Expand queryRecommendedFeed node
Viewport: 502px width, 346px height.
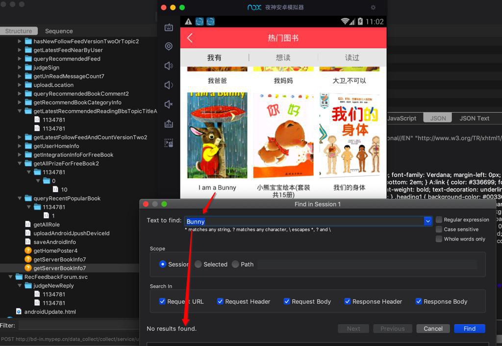[20, 59]
